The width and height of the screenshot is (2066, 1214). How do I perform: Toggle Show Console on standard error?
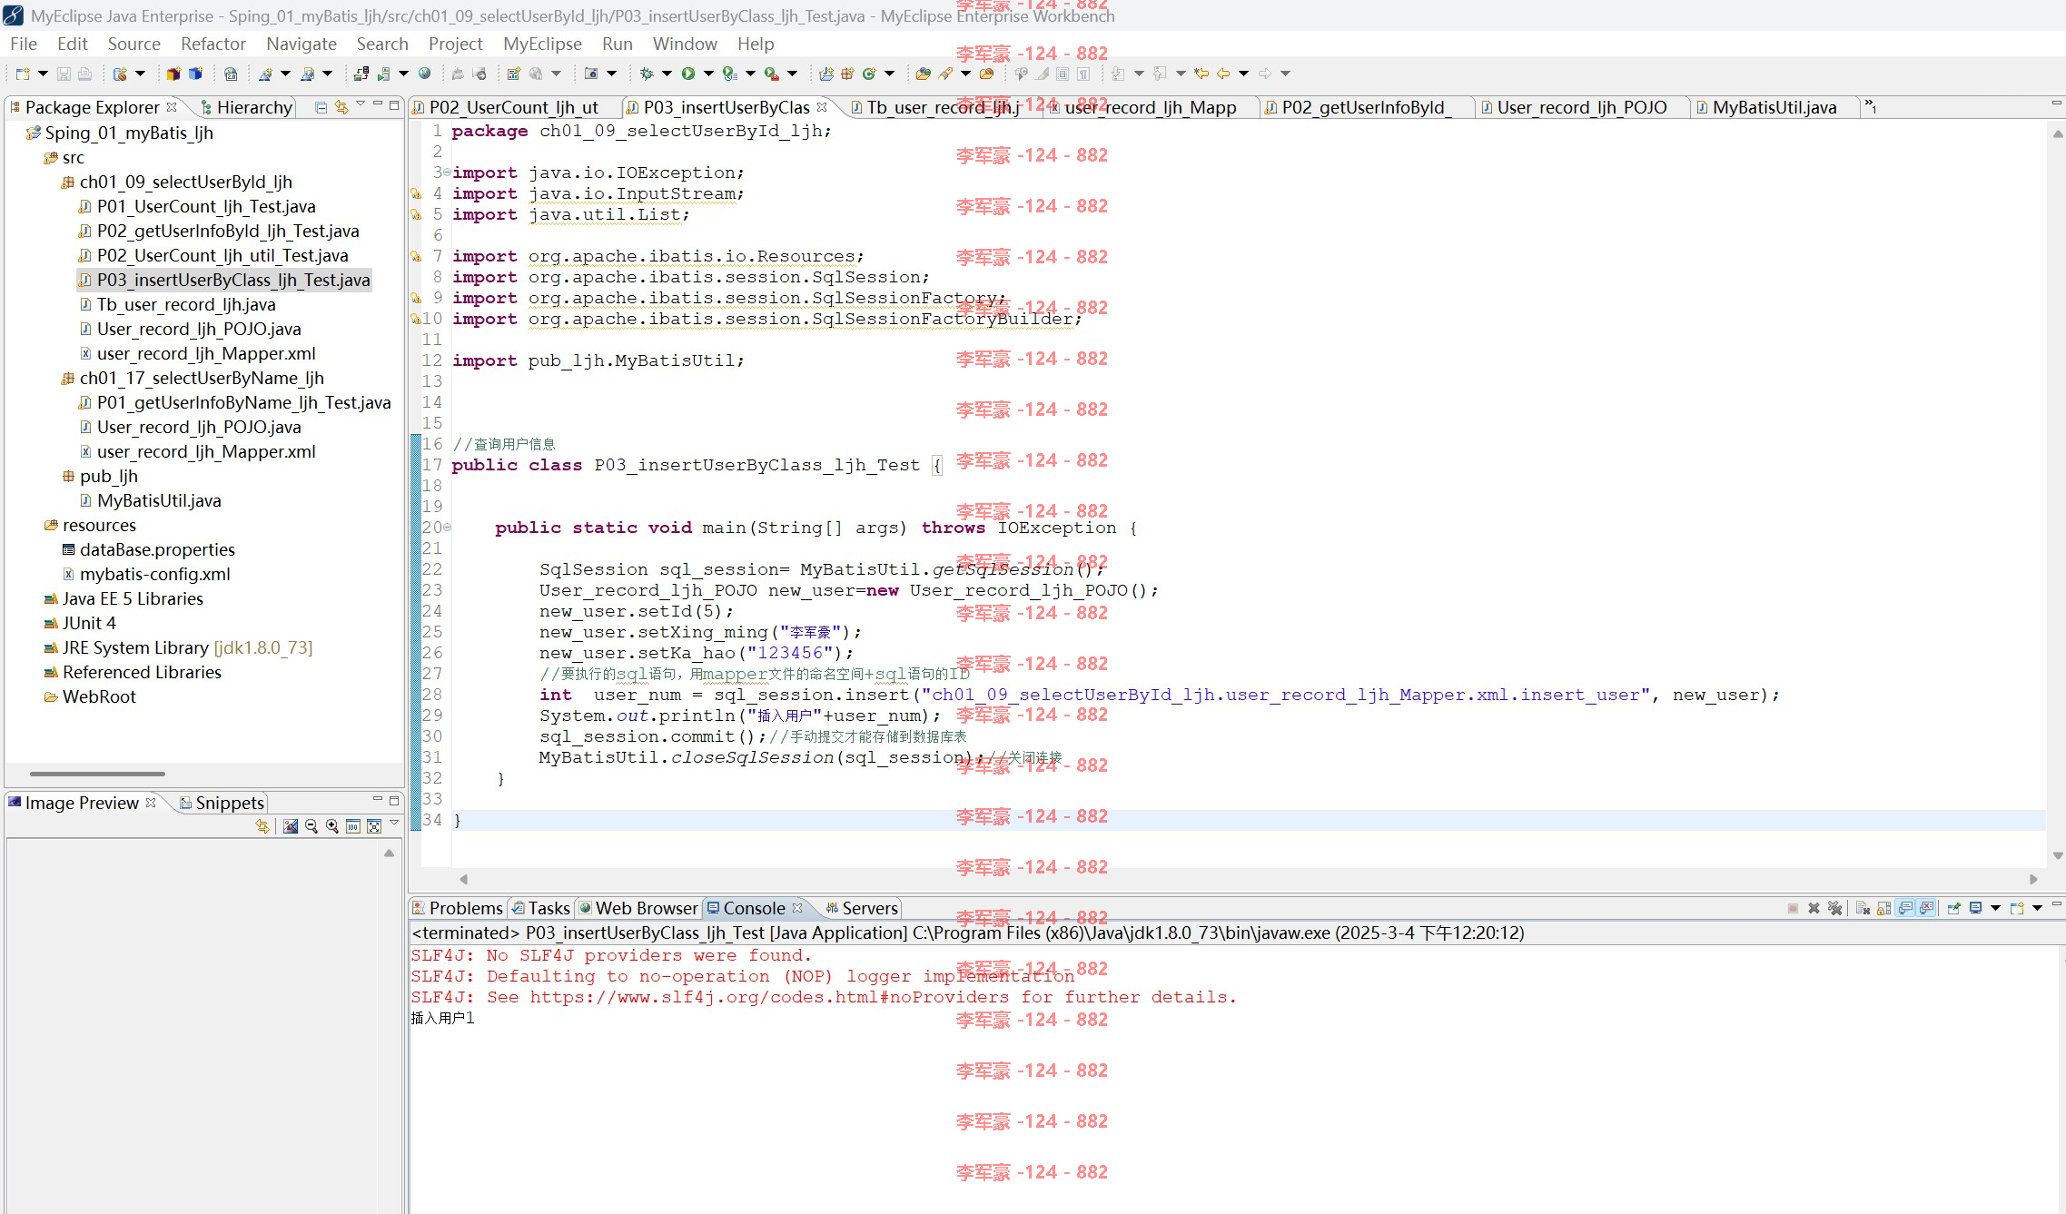[1926, 908]
